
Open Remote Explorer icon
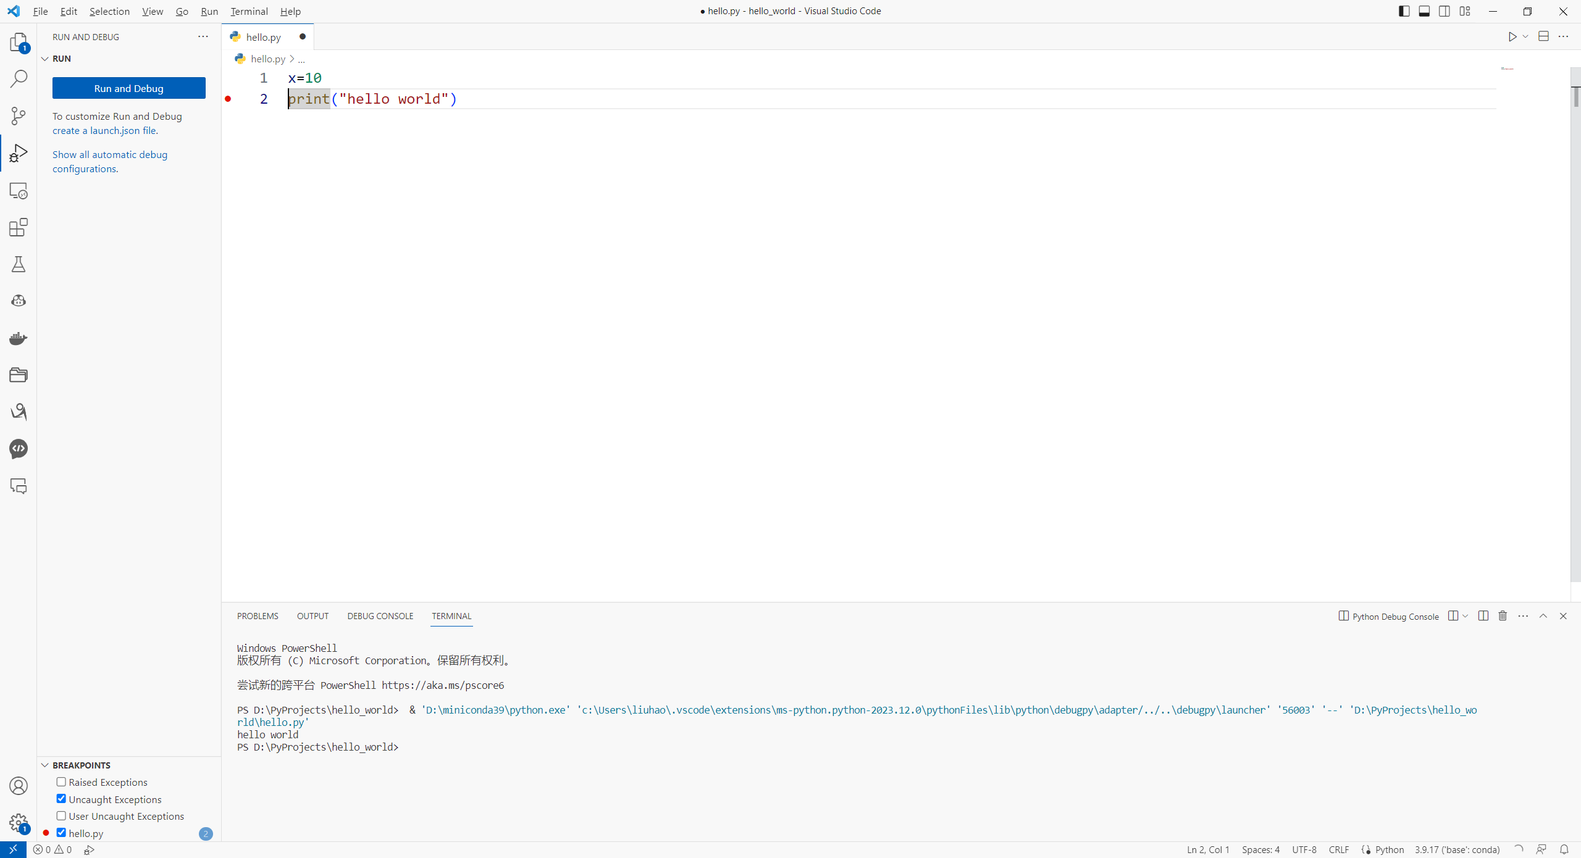19,191
